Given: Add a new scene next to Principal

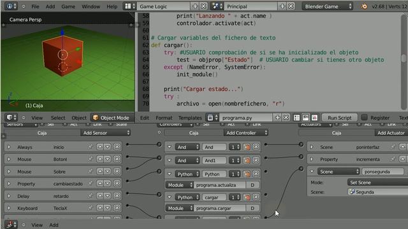Looking at the screenshot, I should tap(282, 6).
